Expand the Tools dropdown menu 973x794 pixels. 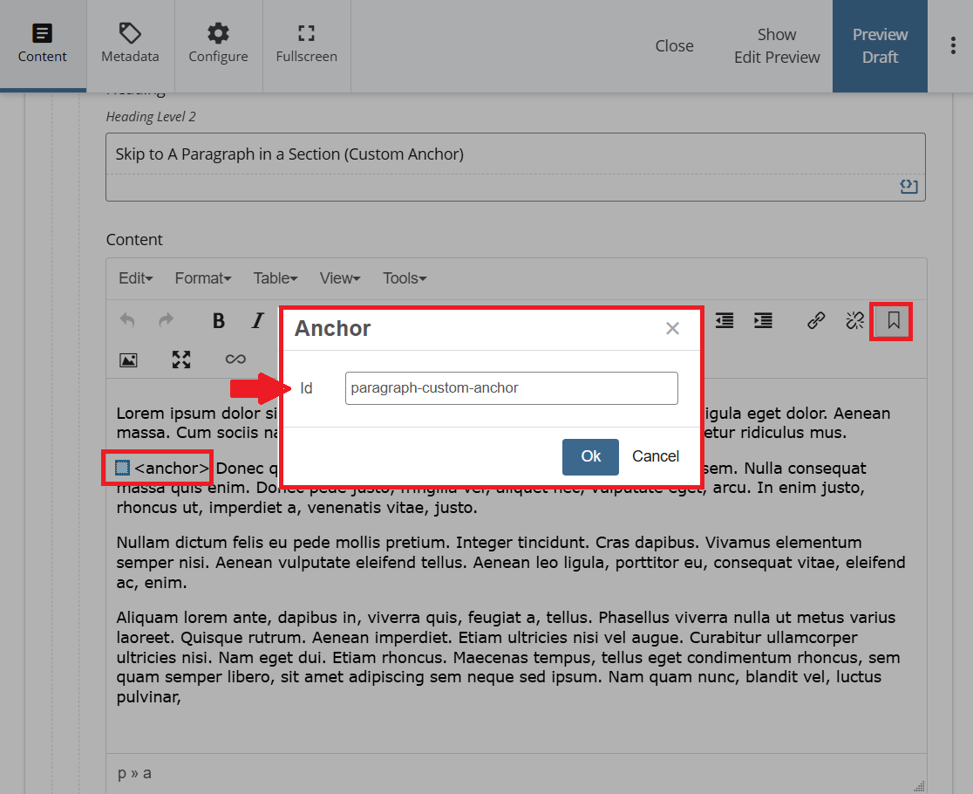pos(404,278)
